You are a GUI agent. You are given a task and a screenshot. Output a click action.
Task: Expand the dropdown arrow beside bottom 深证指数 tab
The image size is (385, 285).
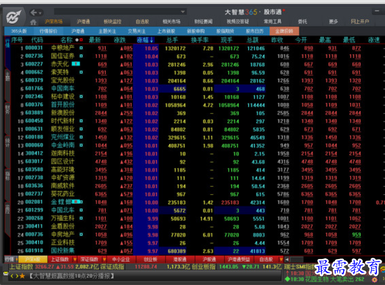104,259
